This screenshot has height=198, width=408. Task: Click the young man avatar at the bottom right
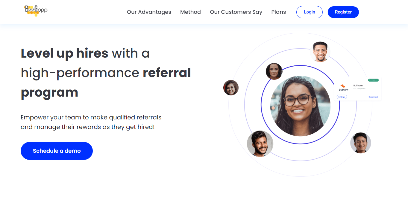coord(361,143)
